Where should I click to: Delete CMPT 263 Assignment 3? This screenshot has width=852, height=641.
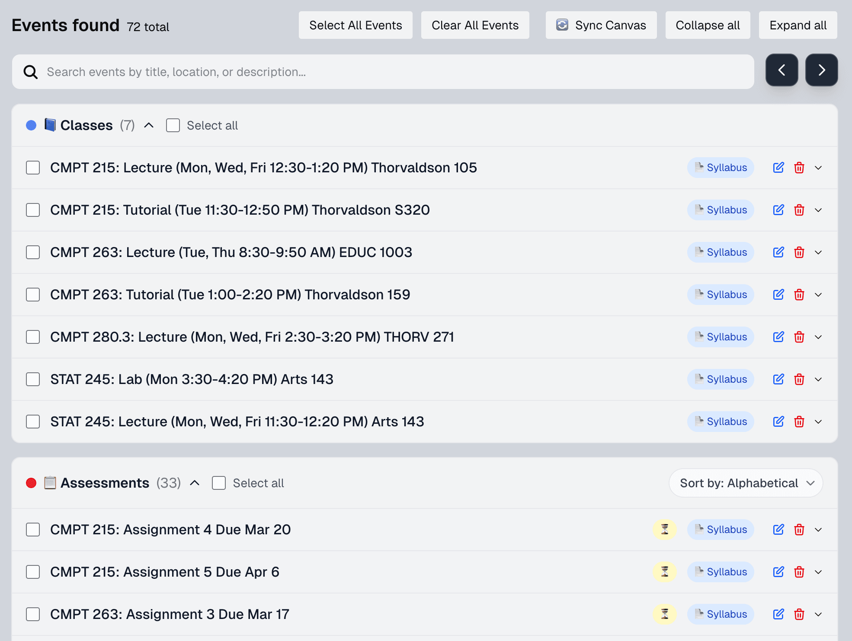pos(799,614)
